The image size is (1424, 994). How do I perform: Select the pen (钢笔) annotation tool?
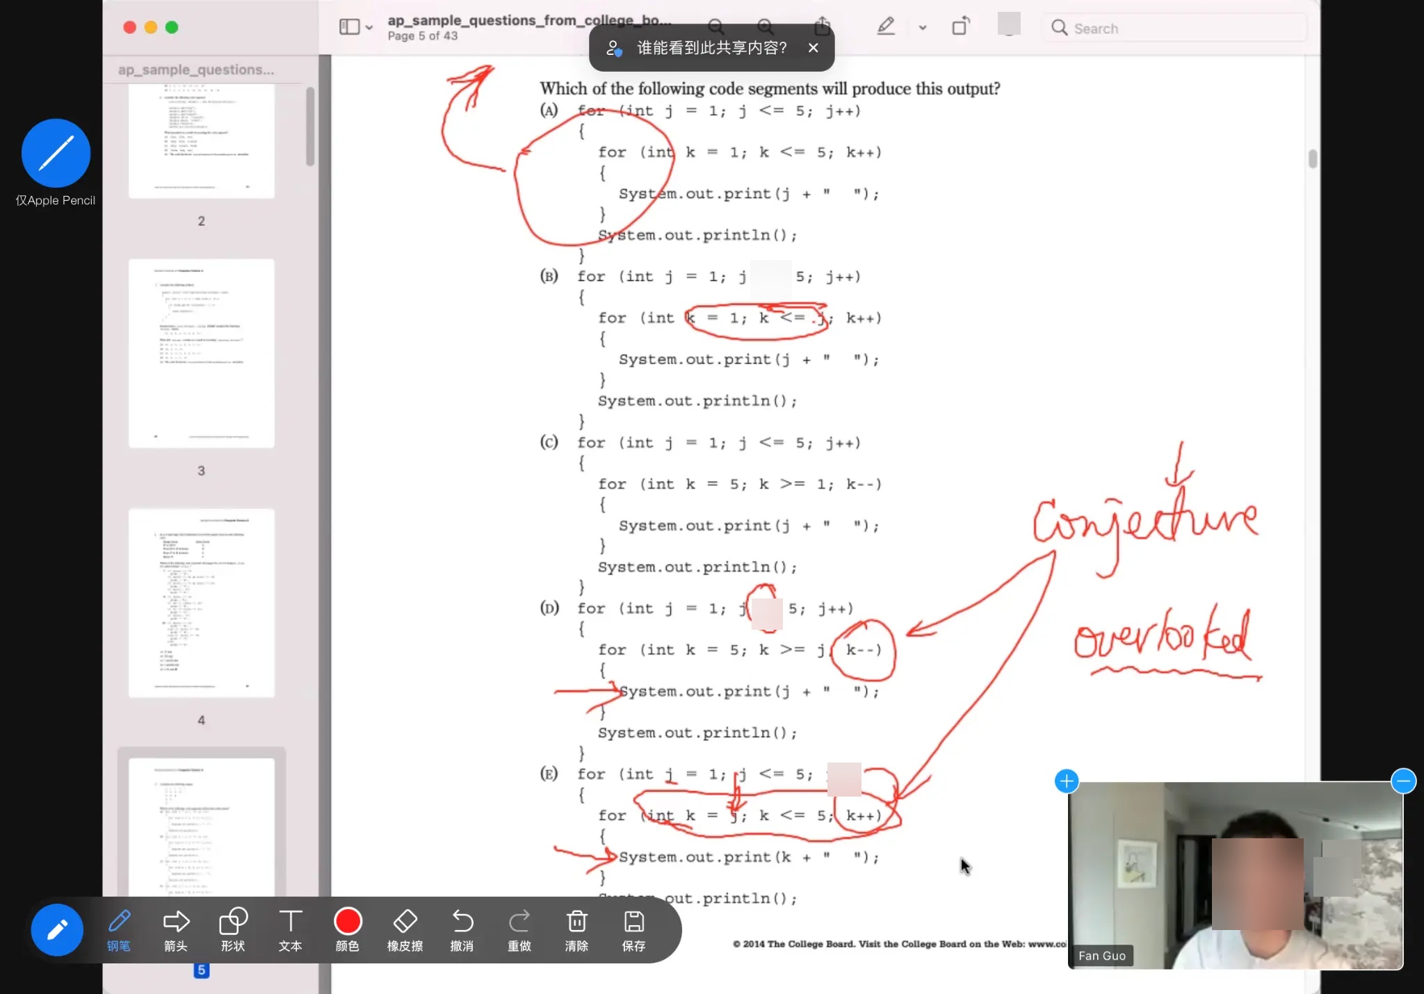click(119, 929)
